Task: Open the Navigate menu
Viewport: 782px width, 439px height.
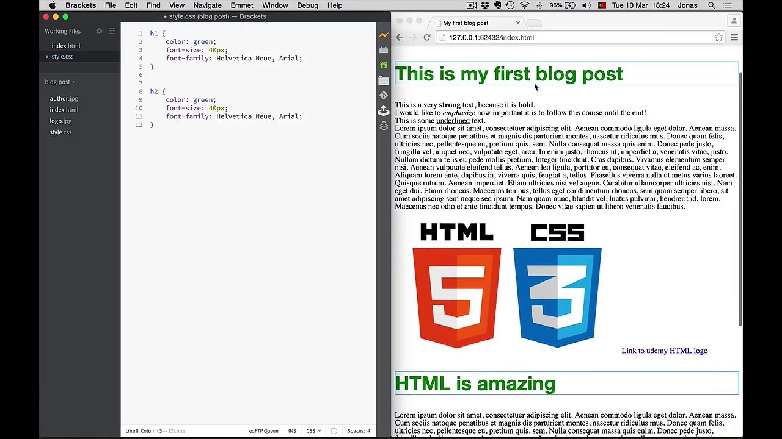Action: (208, 5)
